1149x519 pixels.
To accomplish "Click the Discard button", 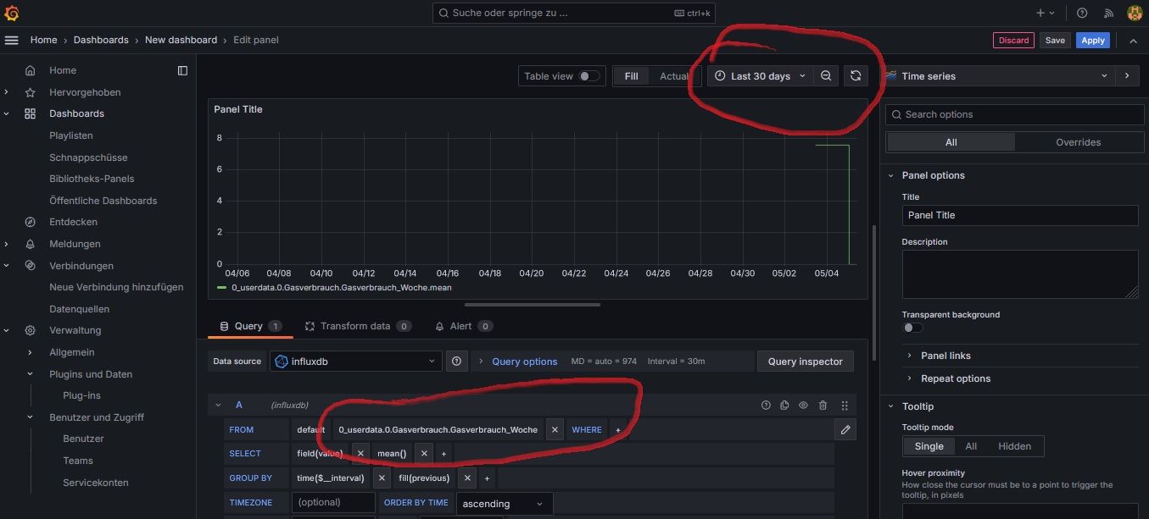I will (1013, 40).
